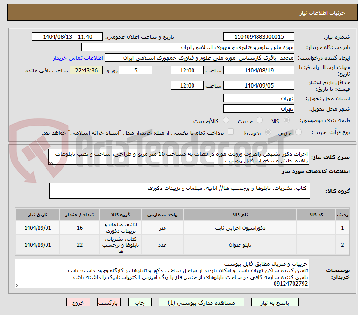358x315 pixels.
Task: Click the چاپ print button
Action: click(140, 303)
